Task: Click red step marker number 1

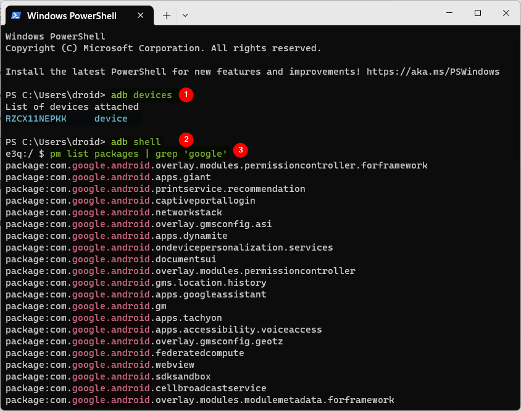Action: [x=186, y=95]
